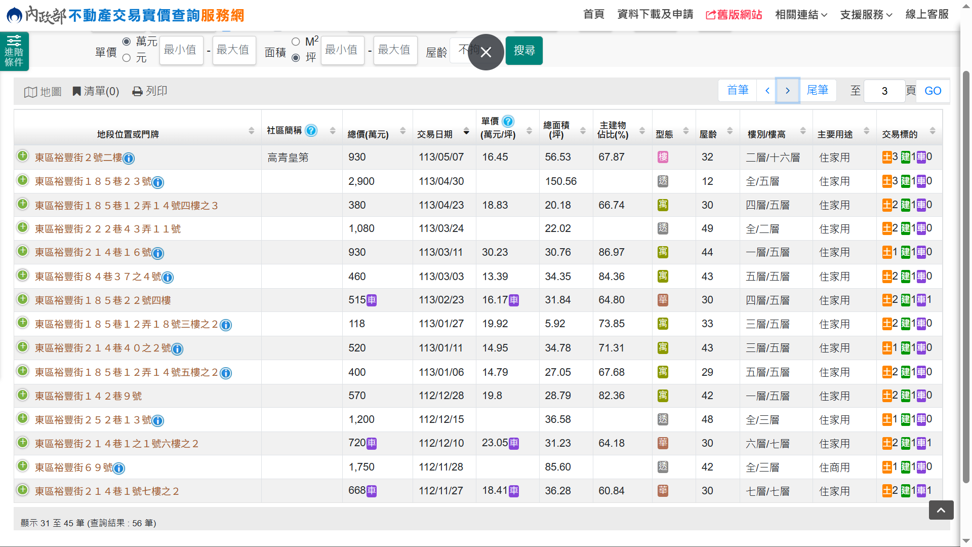Click info icon next to 東區裕豐街69號
Screen dimensions: 972x547
119,468
